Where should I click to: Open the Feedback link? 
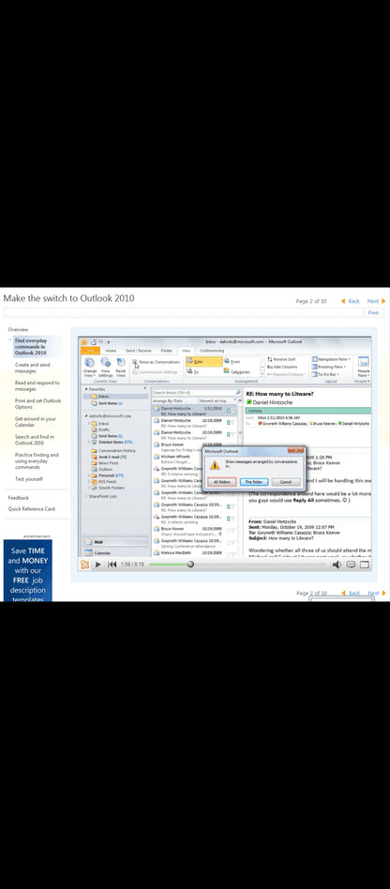coord(18,498)
